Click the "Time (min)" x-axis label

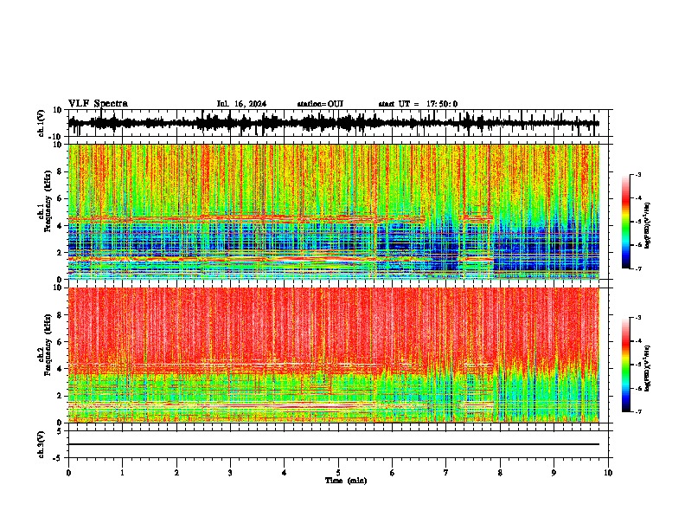pyautogui.click(x=346, y=481)
